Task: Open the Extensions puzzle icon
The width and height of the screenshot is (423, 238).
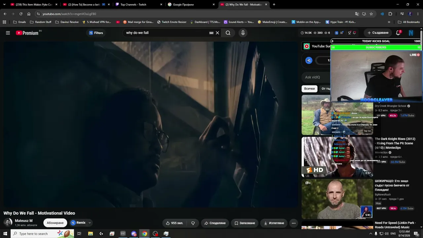Action: 390,14
